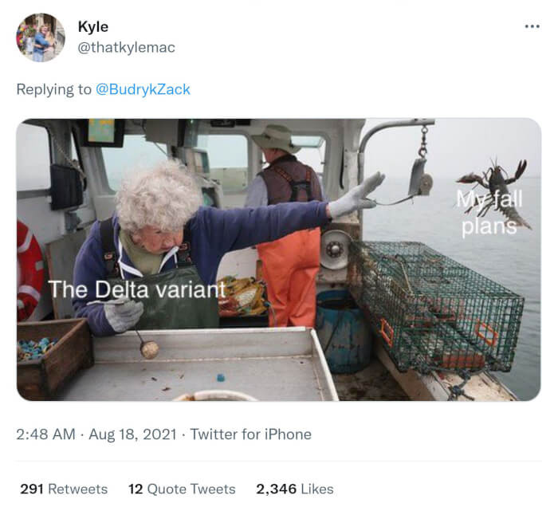Viewport: 558px width, 515px height.
Task: Click the tweet timestamp 2:48 AM
Action: tap(46, 434)
